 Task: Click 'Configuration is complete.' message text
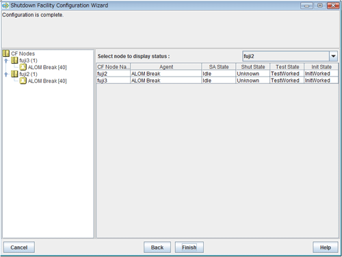(33, 15)
